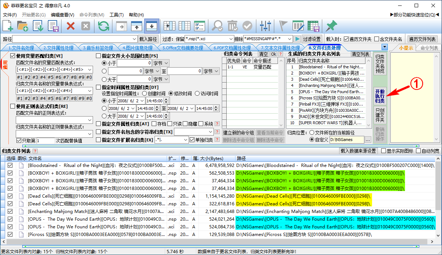Click the column left-arrow table icon

click(169, 26)
